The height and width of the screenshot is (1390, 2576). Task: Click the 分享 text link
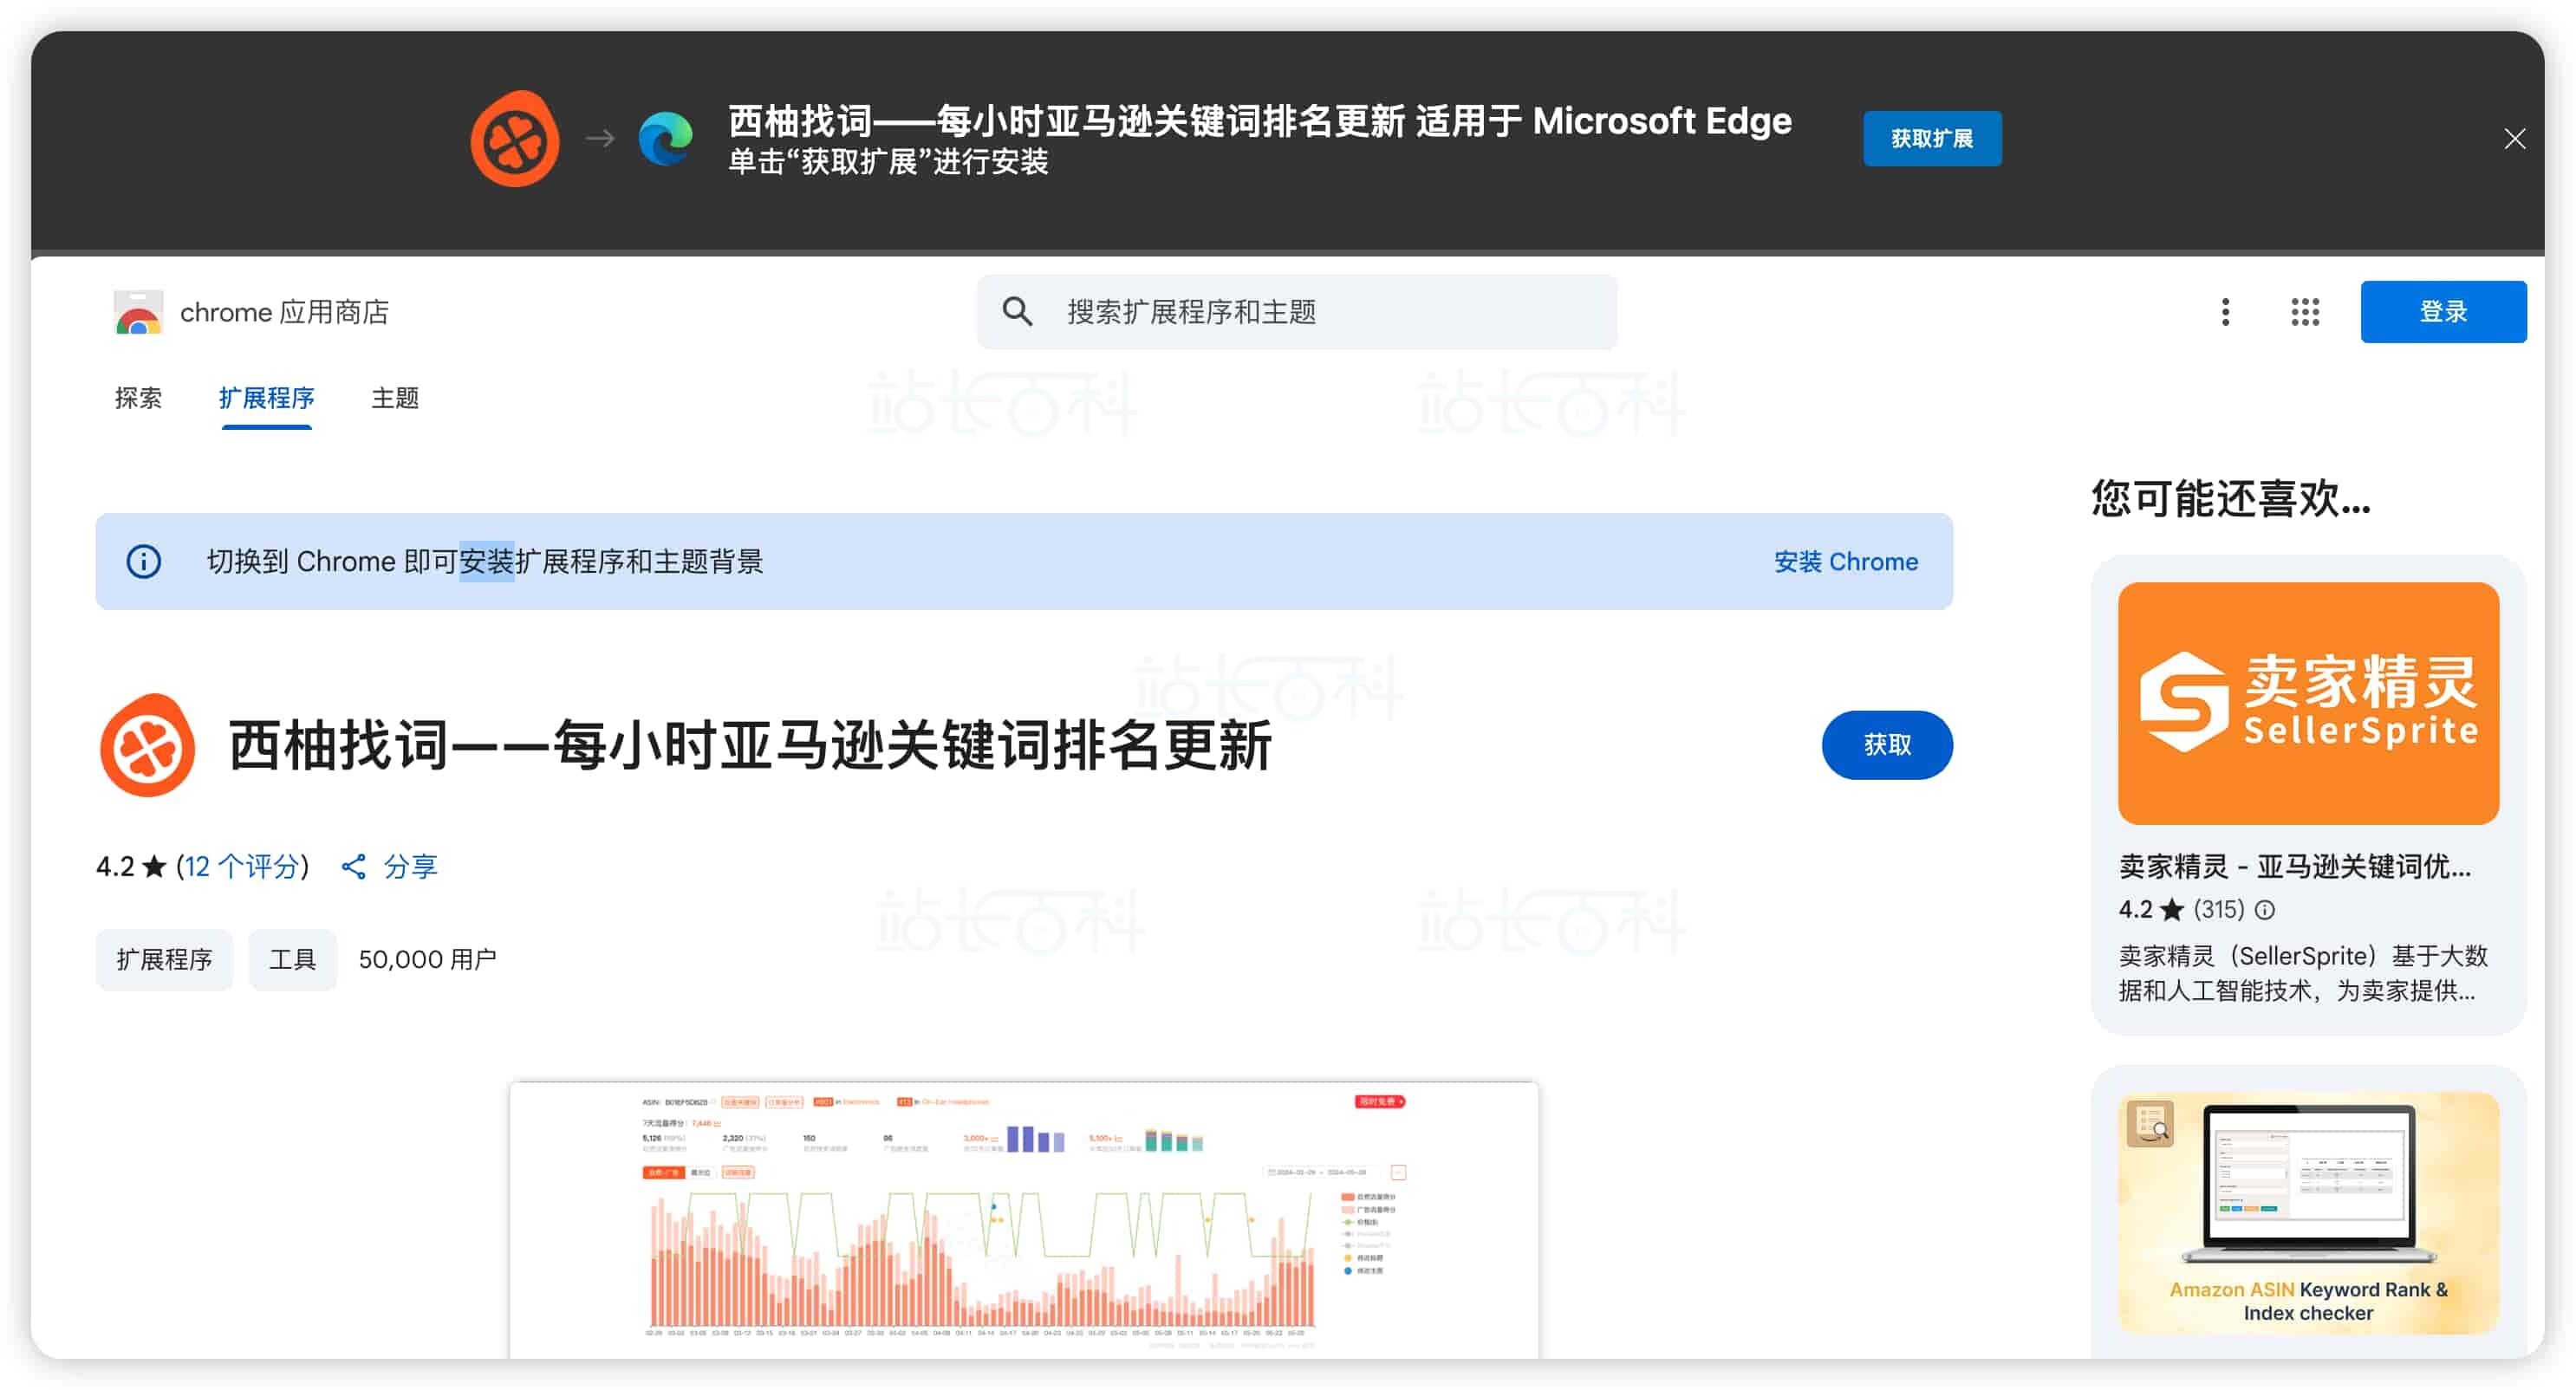point(410,866)
